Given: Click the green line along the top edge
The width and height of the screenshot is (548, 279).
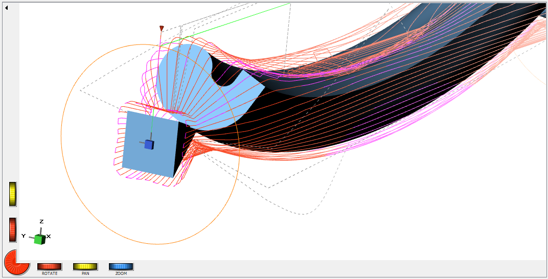Looking at the screenshot, I should [x=240, y=19].
